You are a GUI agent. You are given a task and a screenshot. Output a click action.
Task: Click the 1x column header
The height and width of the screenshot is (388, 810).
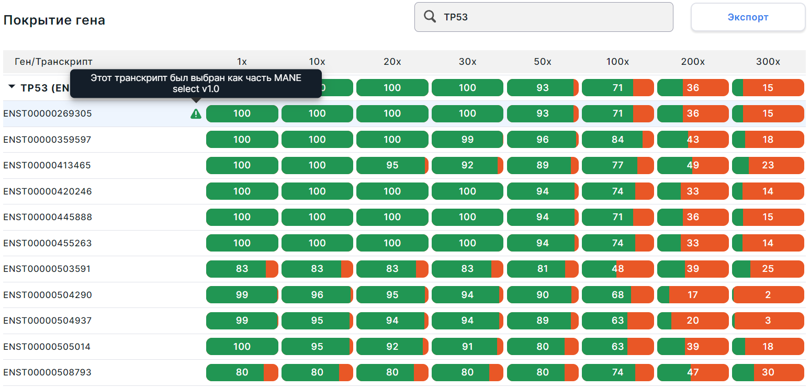coord(242,62)
